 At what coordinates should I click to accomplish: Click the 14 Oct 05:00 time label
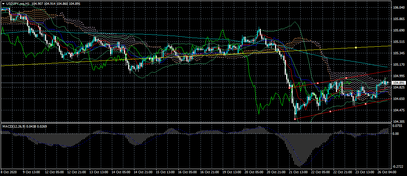[x=121, y=172]
